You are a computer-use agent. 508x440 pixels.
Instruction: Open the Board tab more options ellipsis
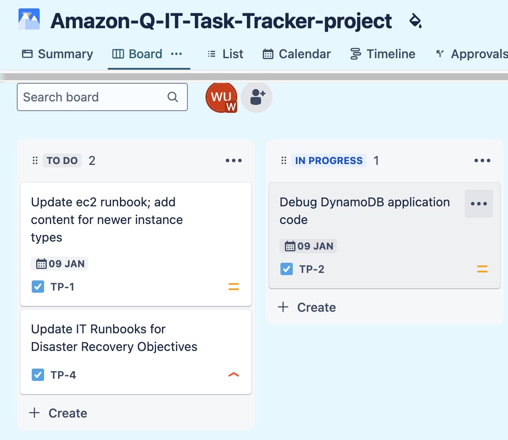(x=176, y=54)
